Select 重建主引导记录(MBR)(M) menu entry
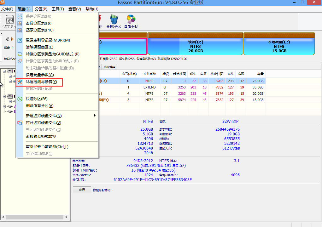 pyautogui.click(x=57, y=40)
